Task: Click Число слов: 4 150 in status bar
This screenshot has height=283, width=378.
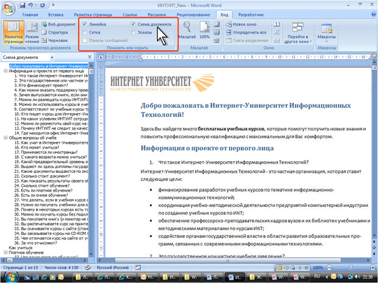Action: pos(62,268)
